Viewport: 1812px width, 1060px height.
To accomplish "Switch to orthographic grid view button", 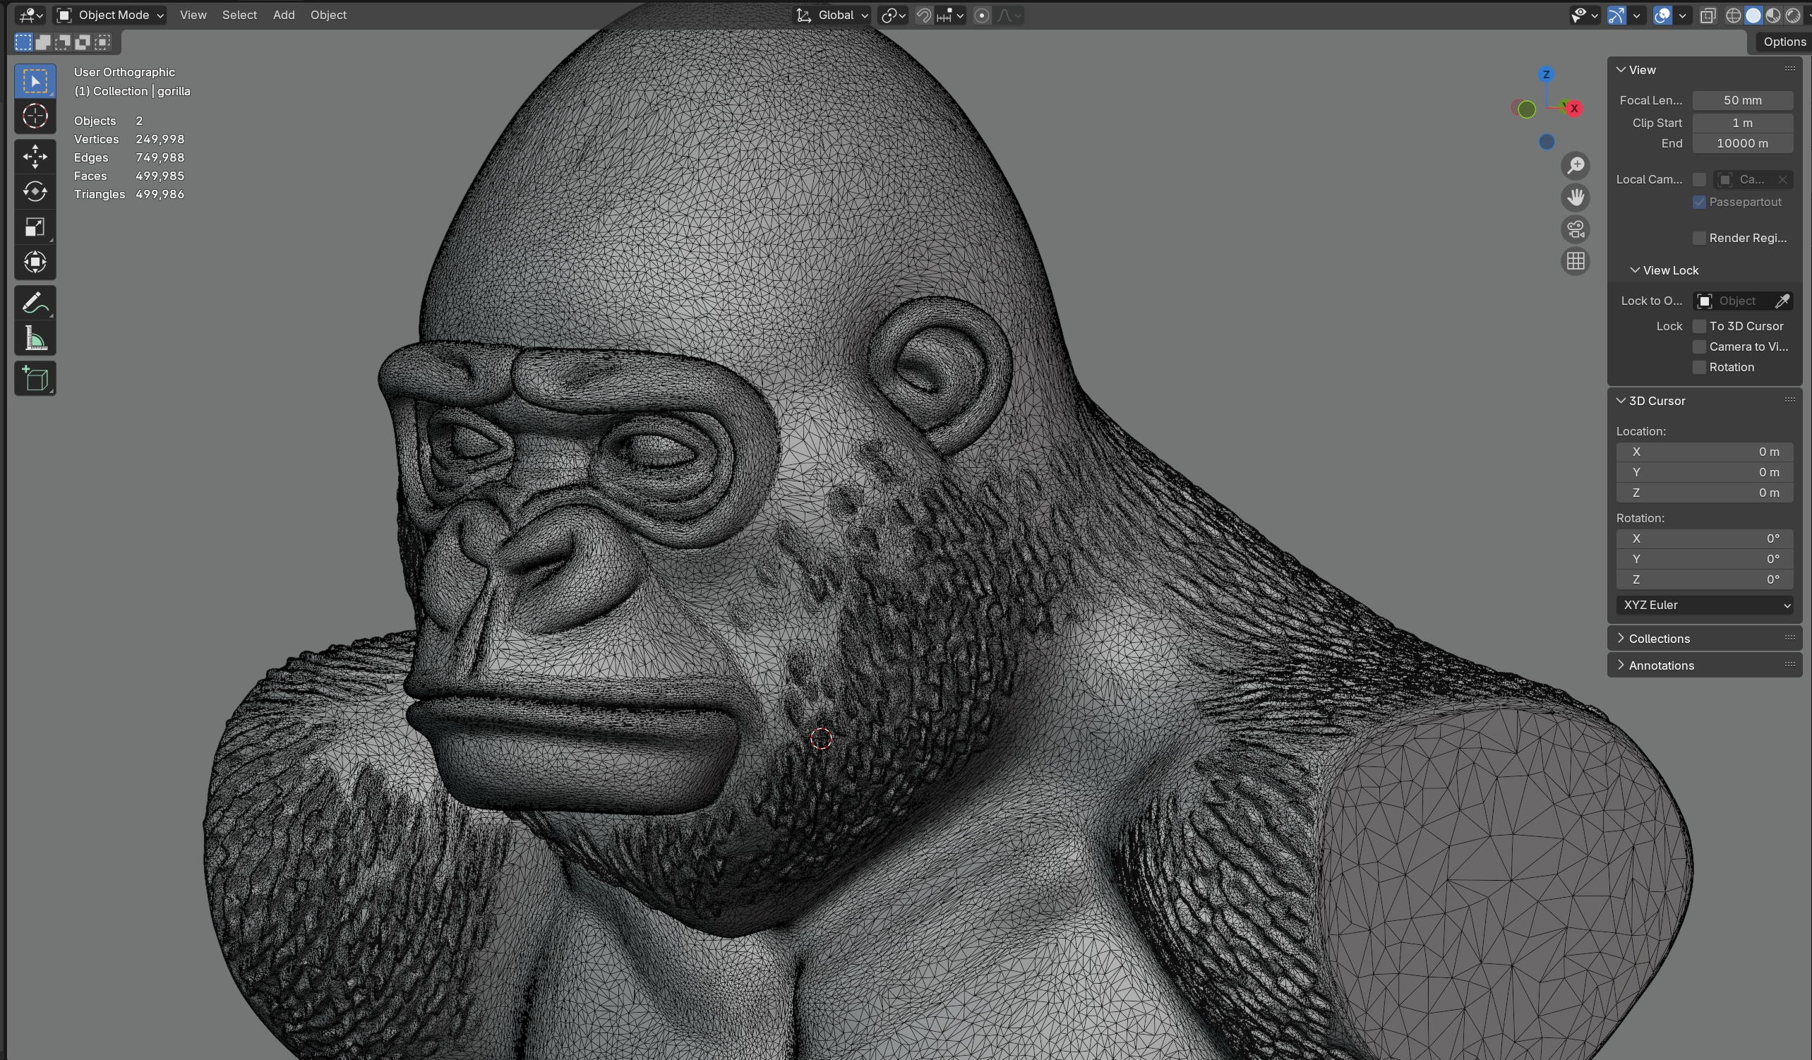I will point(1576,261).
